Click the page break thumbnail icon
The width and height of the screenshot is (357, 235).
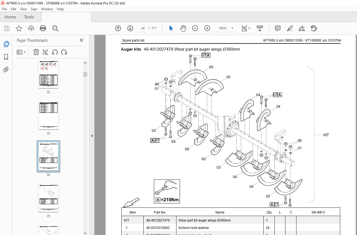45,52
